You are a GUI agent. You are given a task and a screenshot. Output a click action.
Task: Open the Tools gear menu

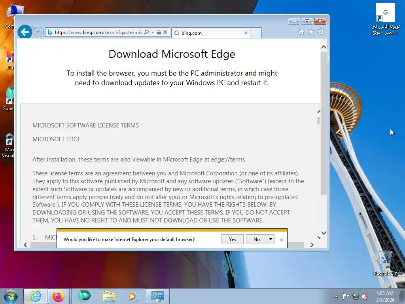pyautogui.click(x=321, y=32)
